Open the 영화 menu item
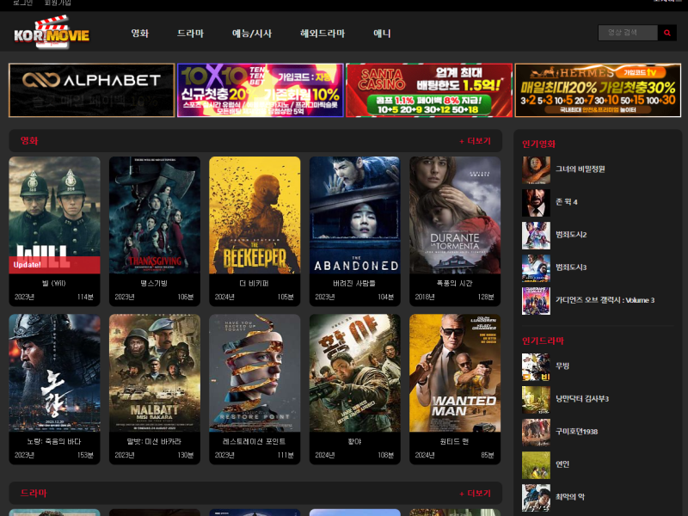The image size is (688, 516). coord(140,34)
